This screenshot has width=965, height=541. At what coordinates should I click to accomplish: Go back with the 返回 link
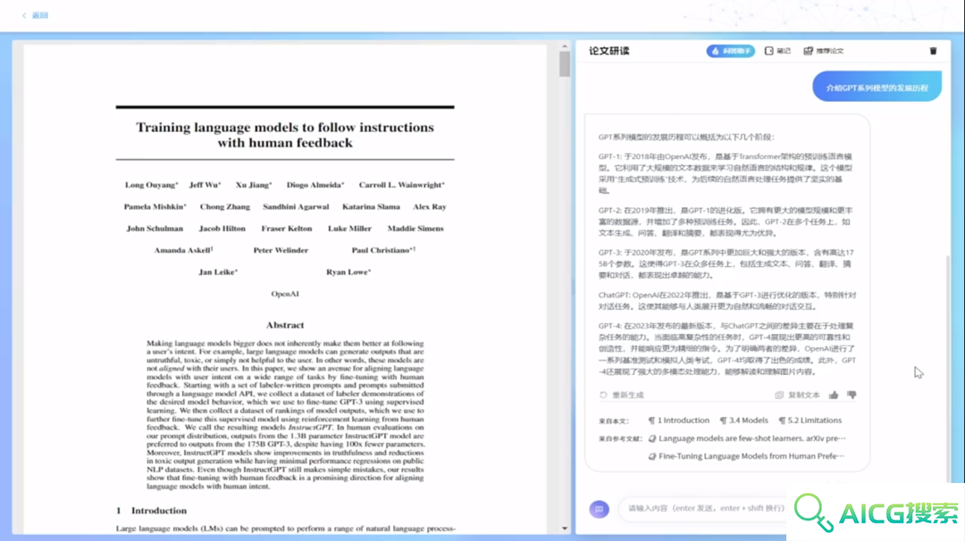point(35,15)
